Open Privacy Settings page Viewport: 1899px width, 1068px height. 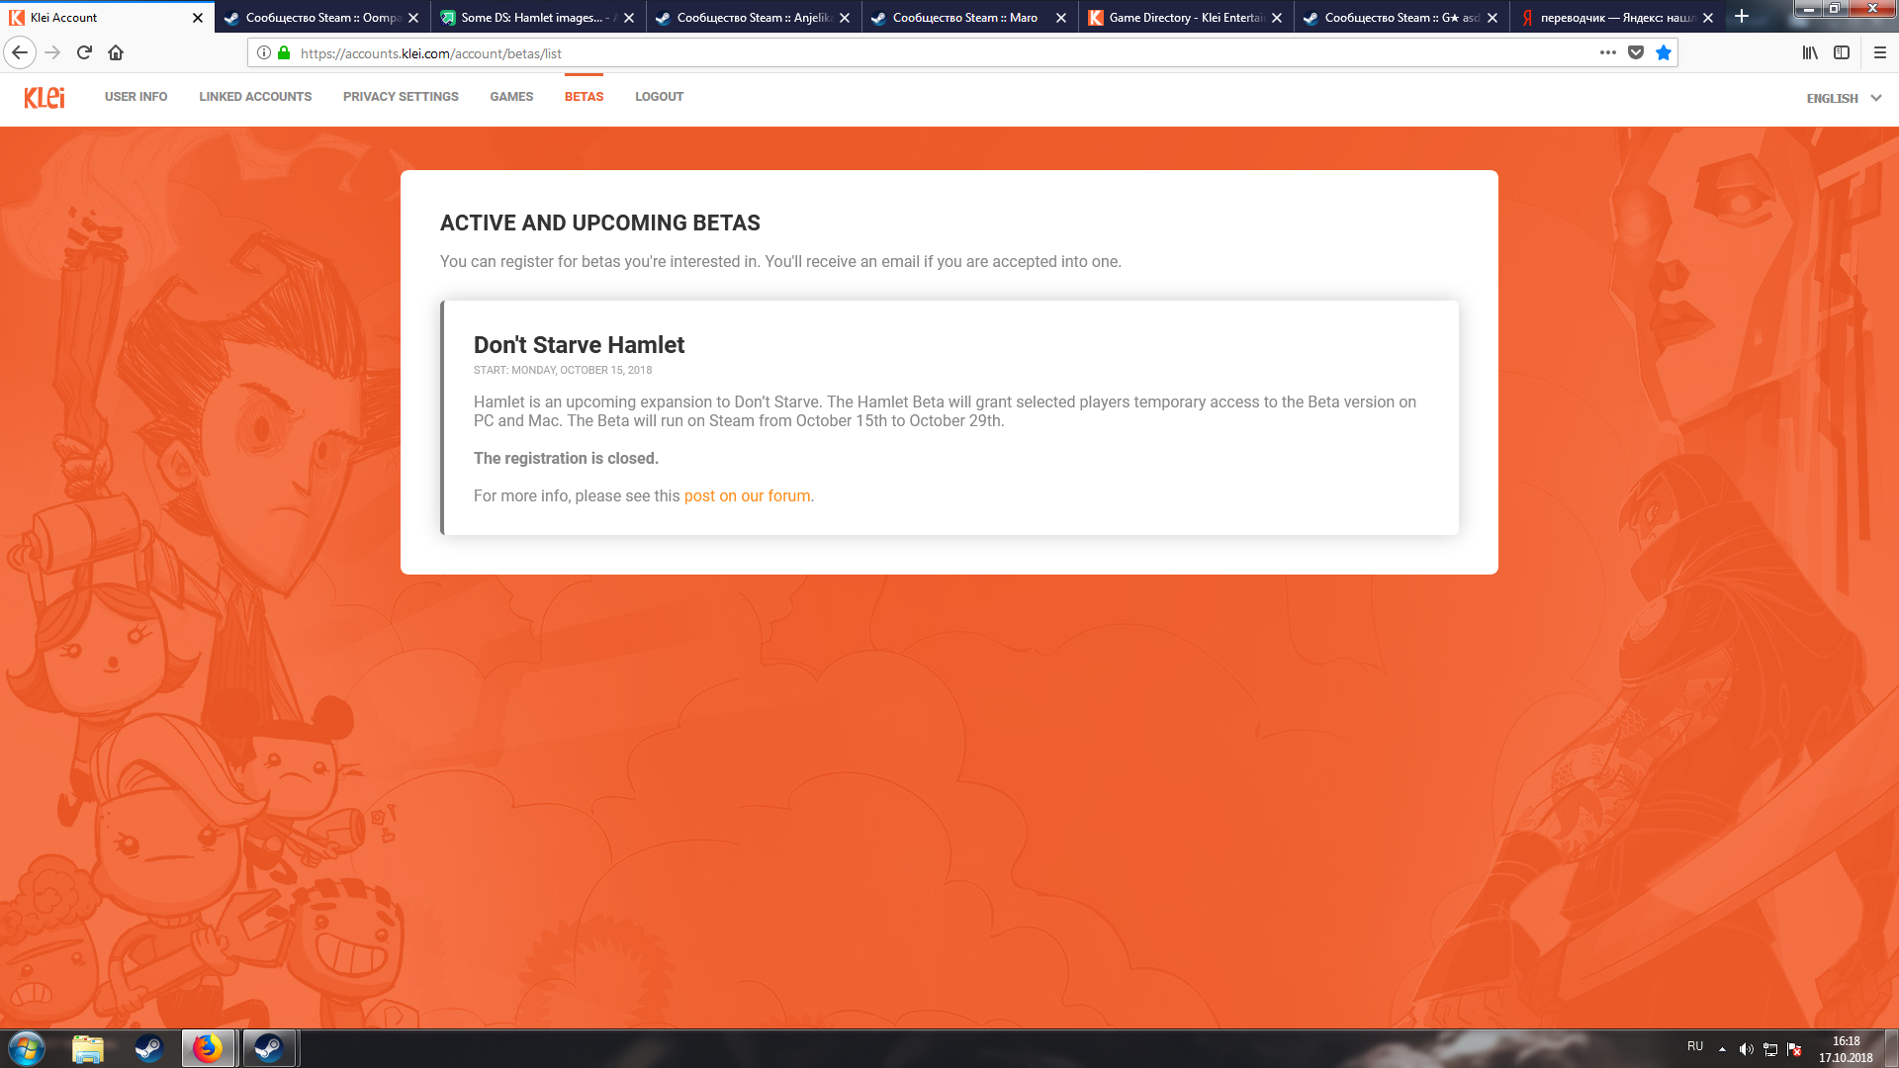pos(401,97)
